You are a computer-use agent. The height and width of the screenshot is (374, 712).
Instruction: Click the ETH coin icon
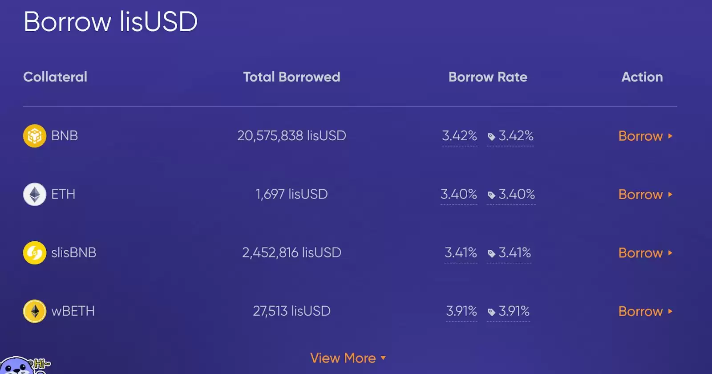tap(35, 194)
